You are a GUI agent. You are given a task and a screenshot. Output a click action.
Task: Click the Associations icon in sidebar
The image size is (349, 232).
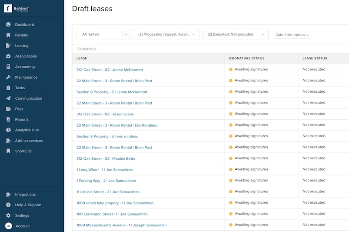click(x=8, y=56)
